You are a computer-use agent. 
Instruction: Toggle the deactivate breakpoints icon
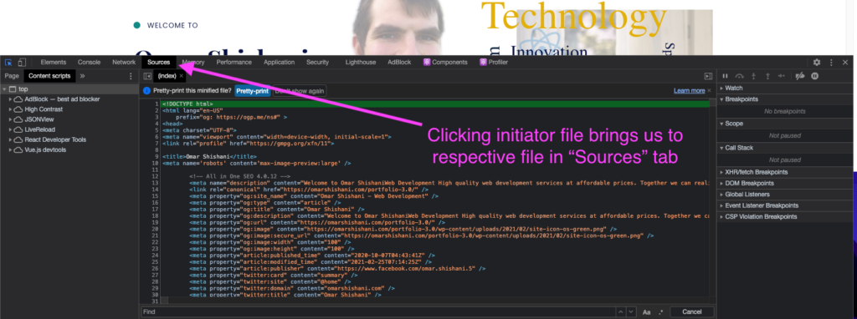point(800,76)
